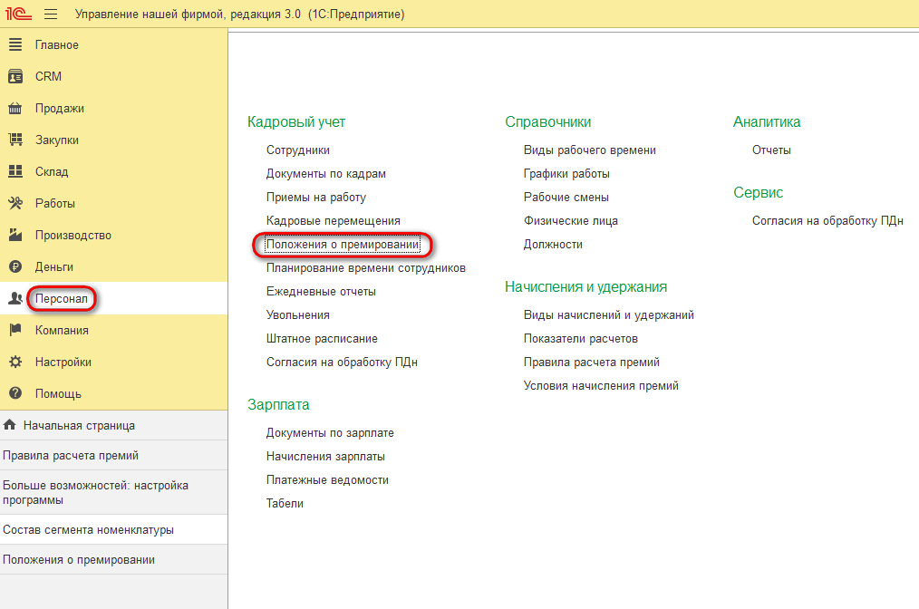Click the Настройки gear icon
The height and width of the screenshot is (609, 919).
pos(15,362)
